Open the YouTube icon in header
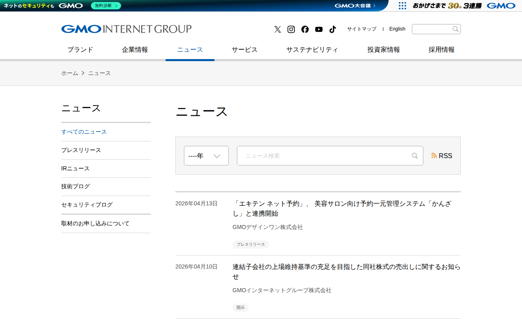The image size is (522, 326). click(x=319, y=29)
